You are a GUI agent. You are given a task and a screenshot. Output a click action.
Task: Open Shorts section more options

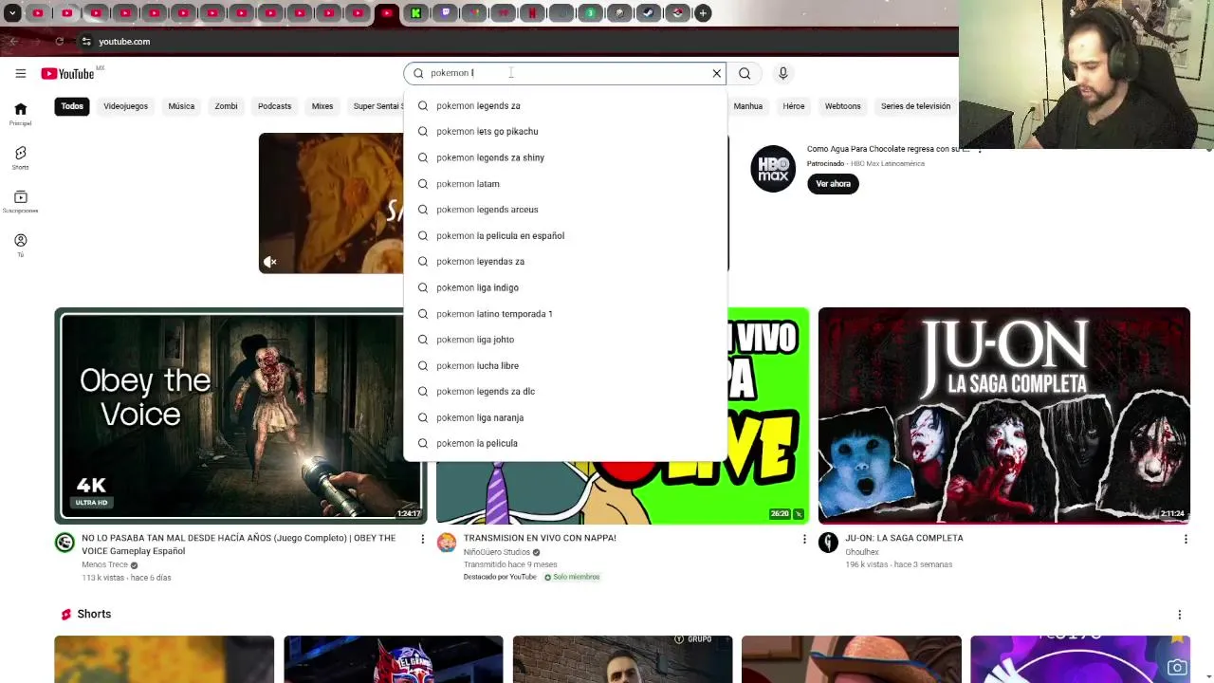(1179, 615)
